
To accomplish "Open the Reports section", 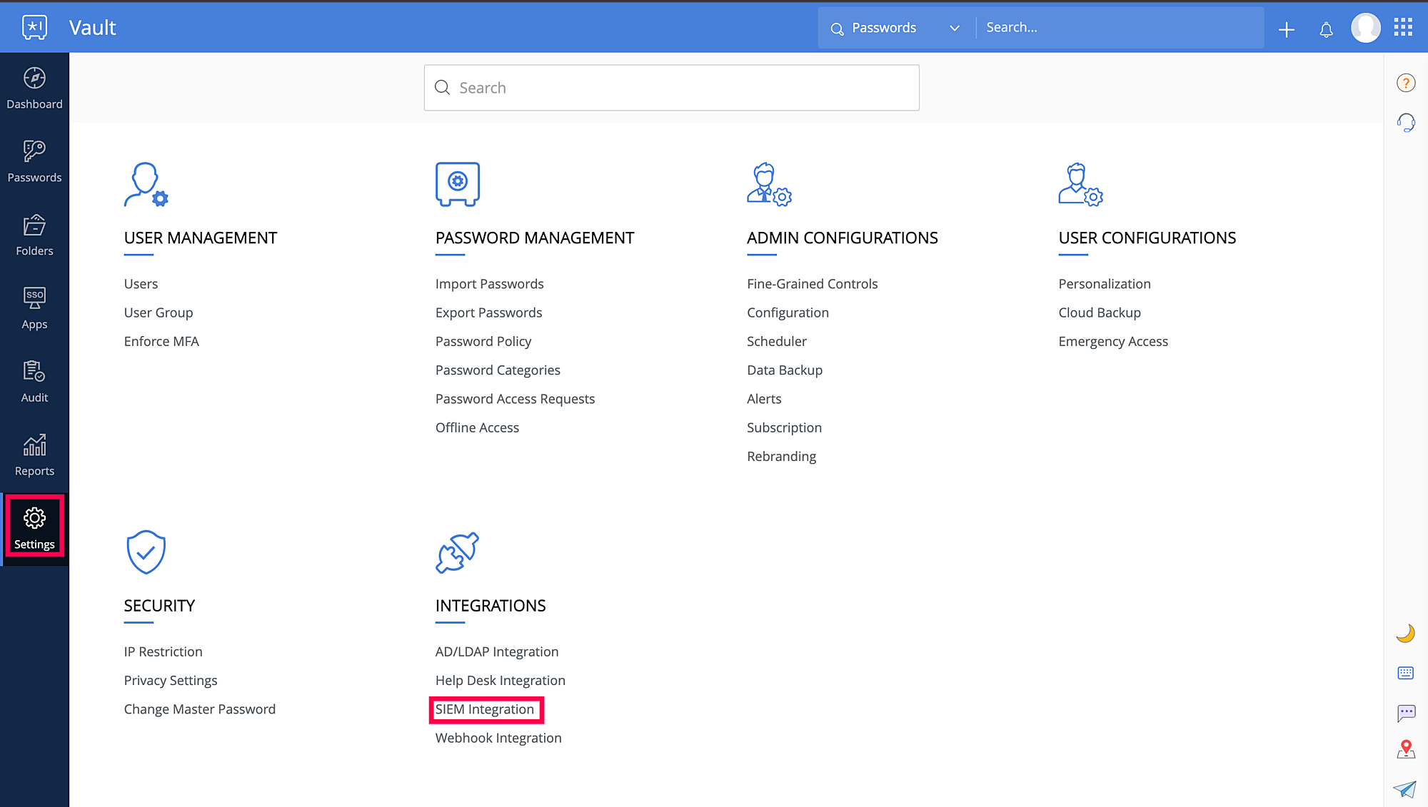I will [x=34, y=455].
